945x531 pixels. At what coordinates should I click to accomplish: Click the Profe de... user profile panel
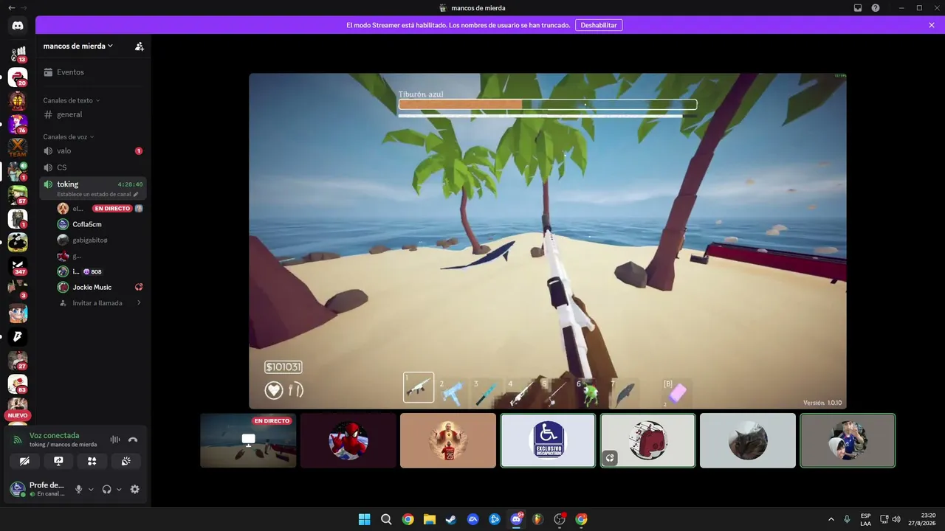38,489
